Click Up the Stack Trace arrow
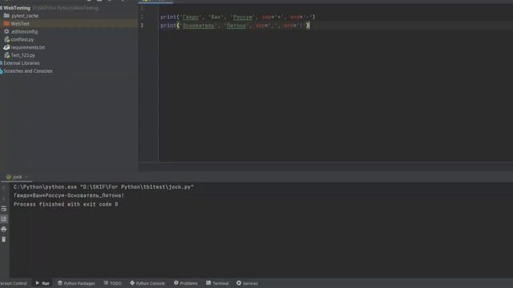Screen dimensions: 513x288 (x=3, y=188)
